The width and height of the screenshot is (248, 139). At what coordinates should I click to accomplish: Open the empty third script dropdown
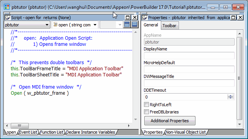pyautogui.click(x=120, y=25)
